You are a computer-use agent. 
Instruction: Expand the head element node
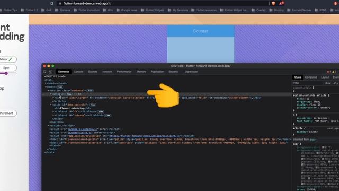click(x=46, y=83)
